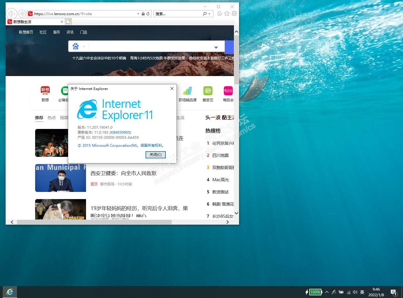The width and height of the screenshot is (403, 298).
Task: Open headline 十九届六中全会决议中的10个明确
Action: [x=99, y=58]
